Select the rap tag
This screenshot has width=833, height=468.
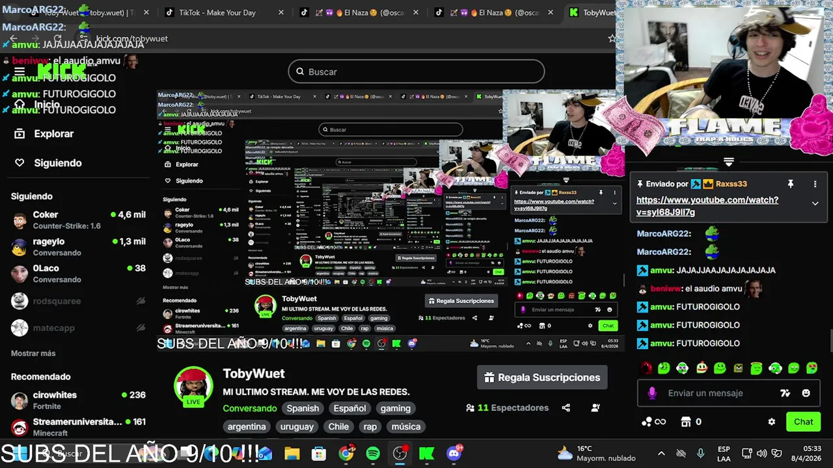click(x=370, y=426)
